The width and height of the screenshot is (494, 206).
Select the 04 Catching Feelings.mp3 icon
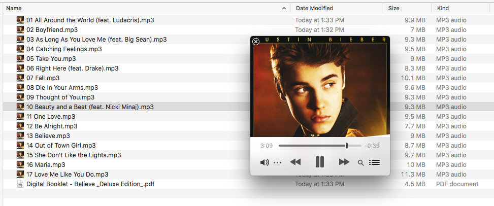[x=20, y=49]
